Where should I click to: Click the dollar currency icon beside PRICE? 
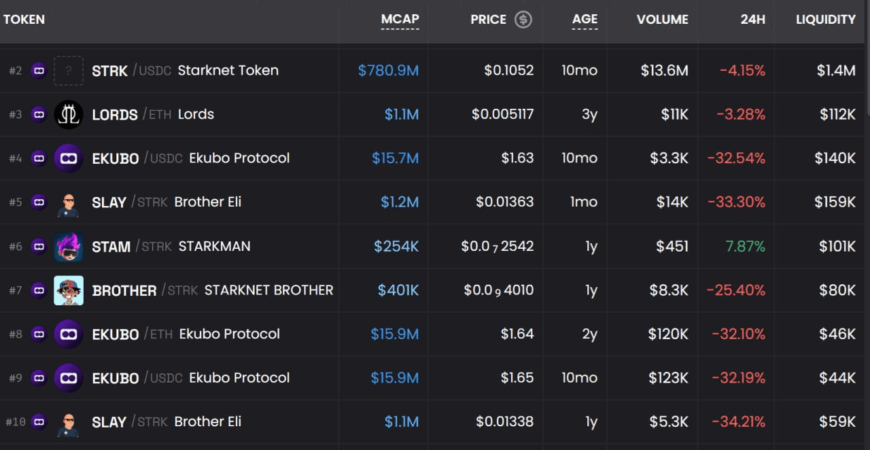pos(523,20)
